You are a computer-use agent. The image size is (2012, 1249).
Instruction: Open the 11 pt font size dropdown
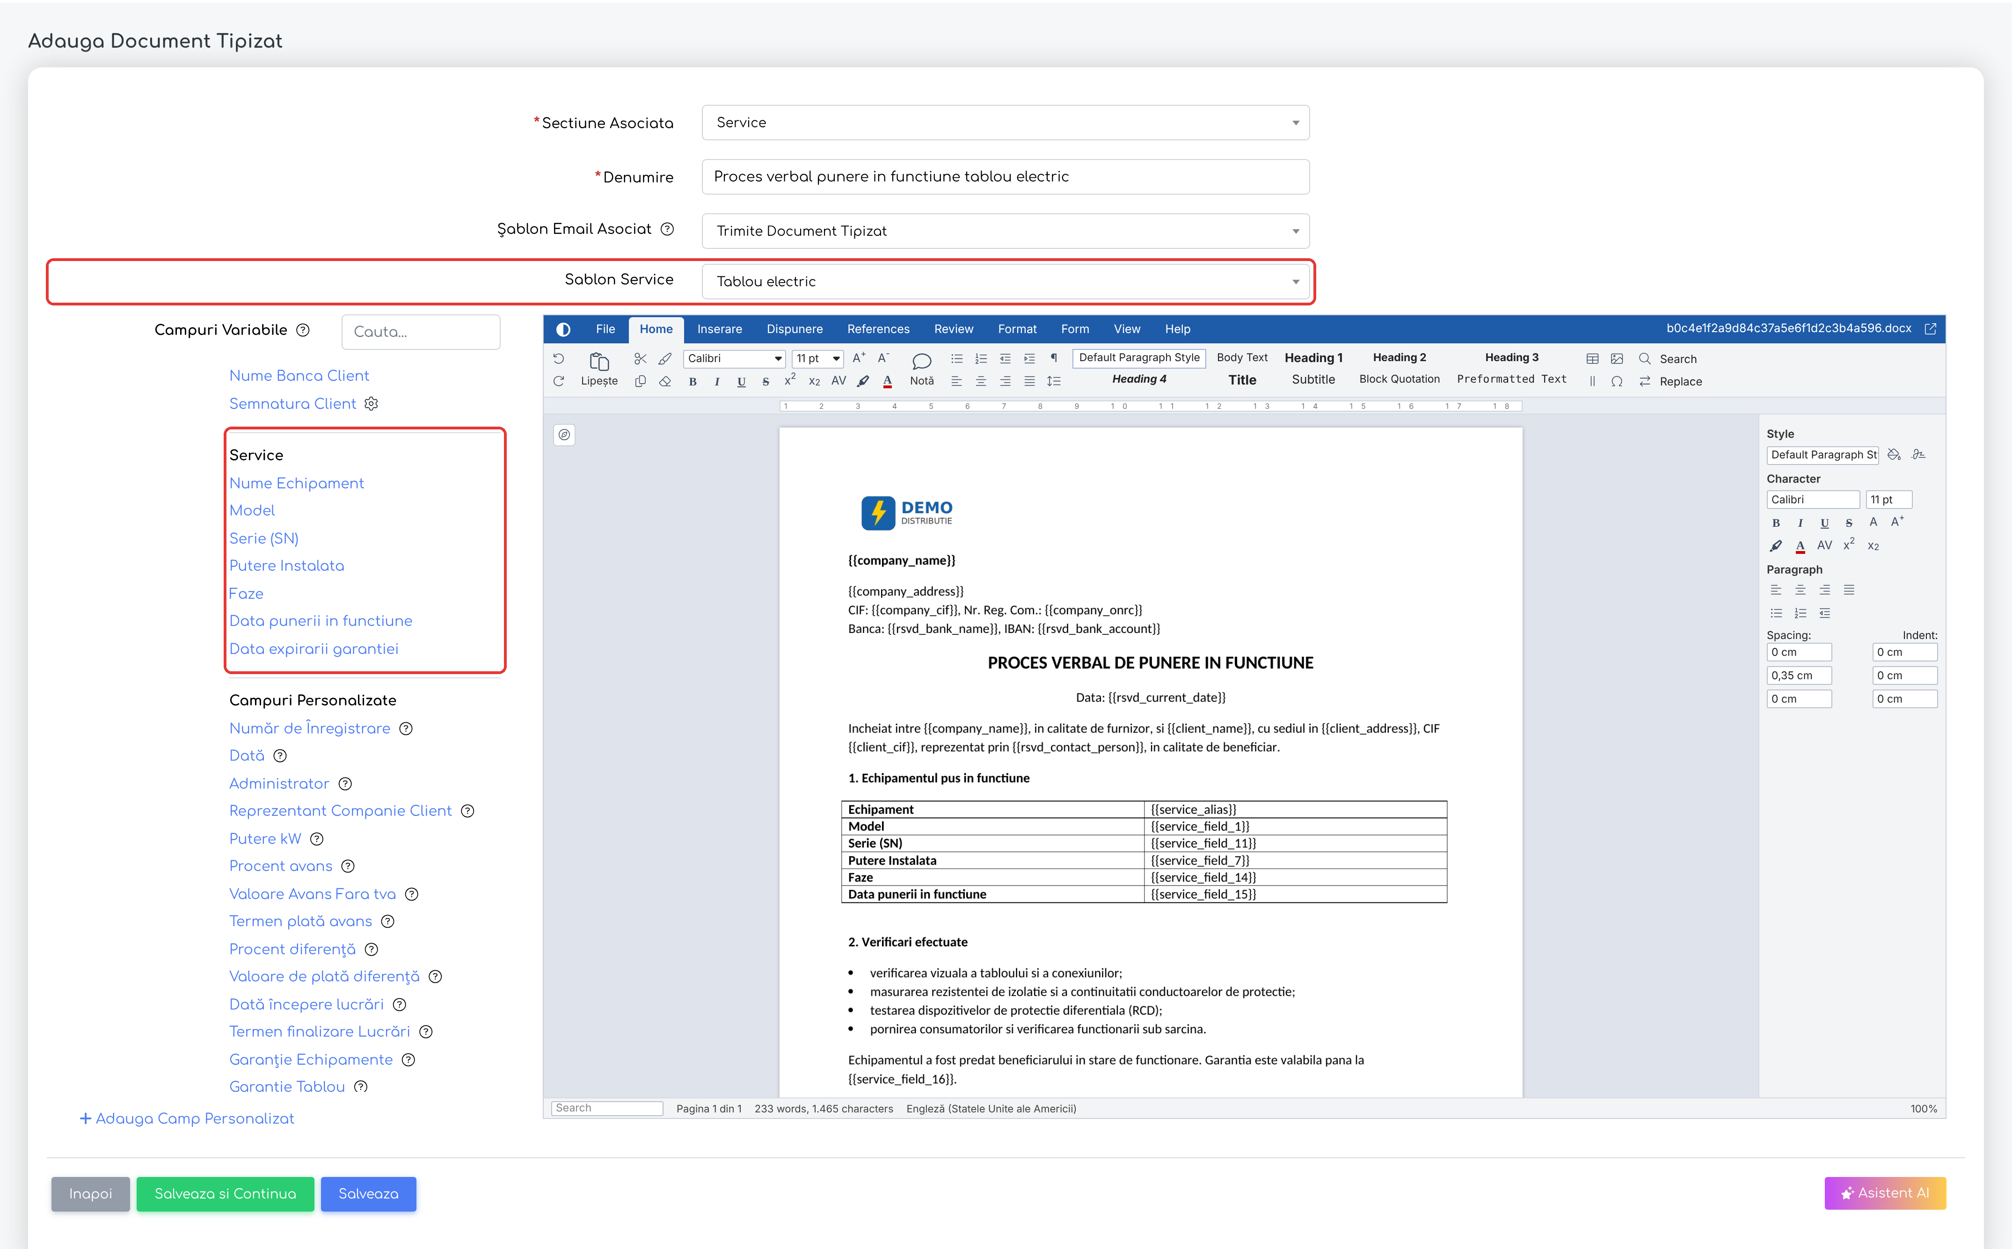coord(817,358)
